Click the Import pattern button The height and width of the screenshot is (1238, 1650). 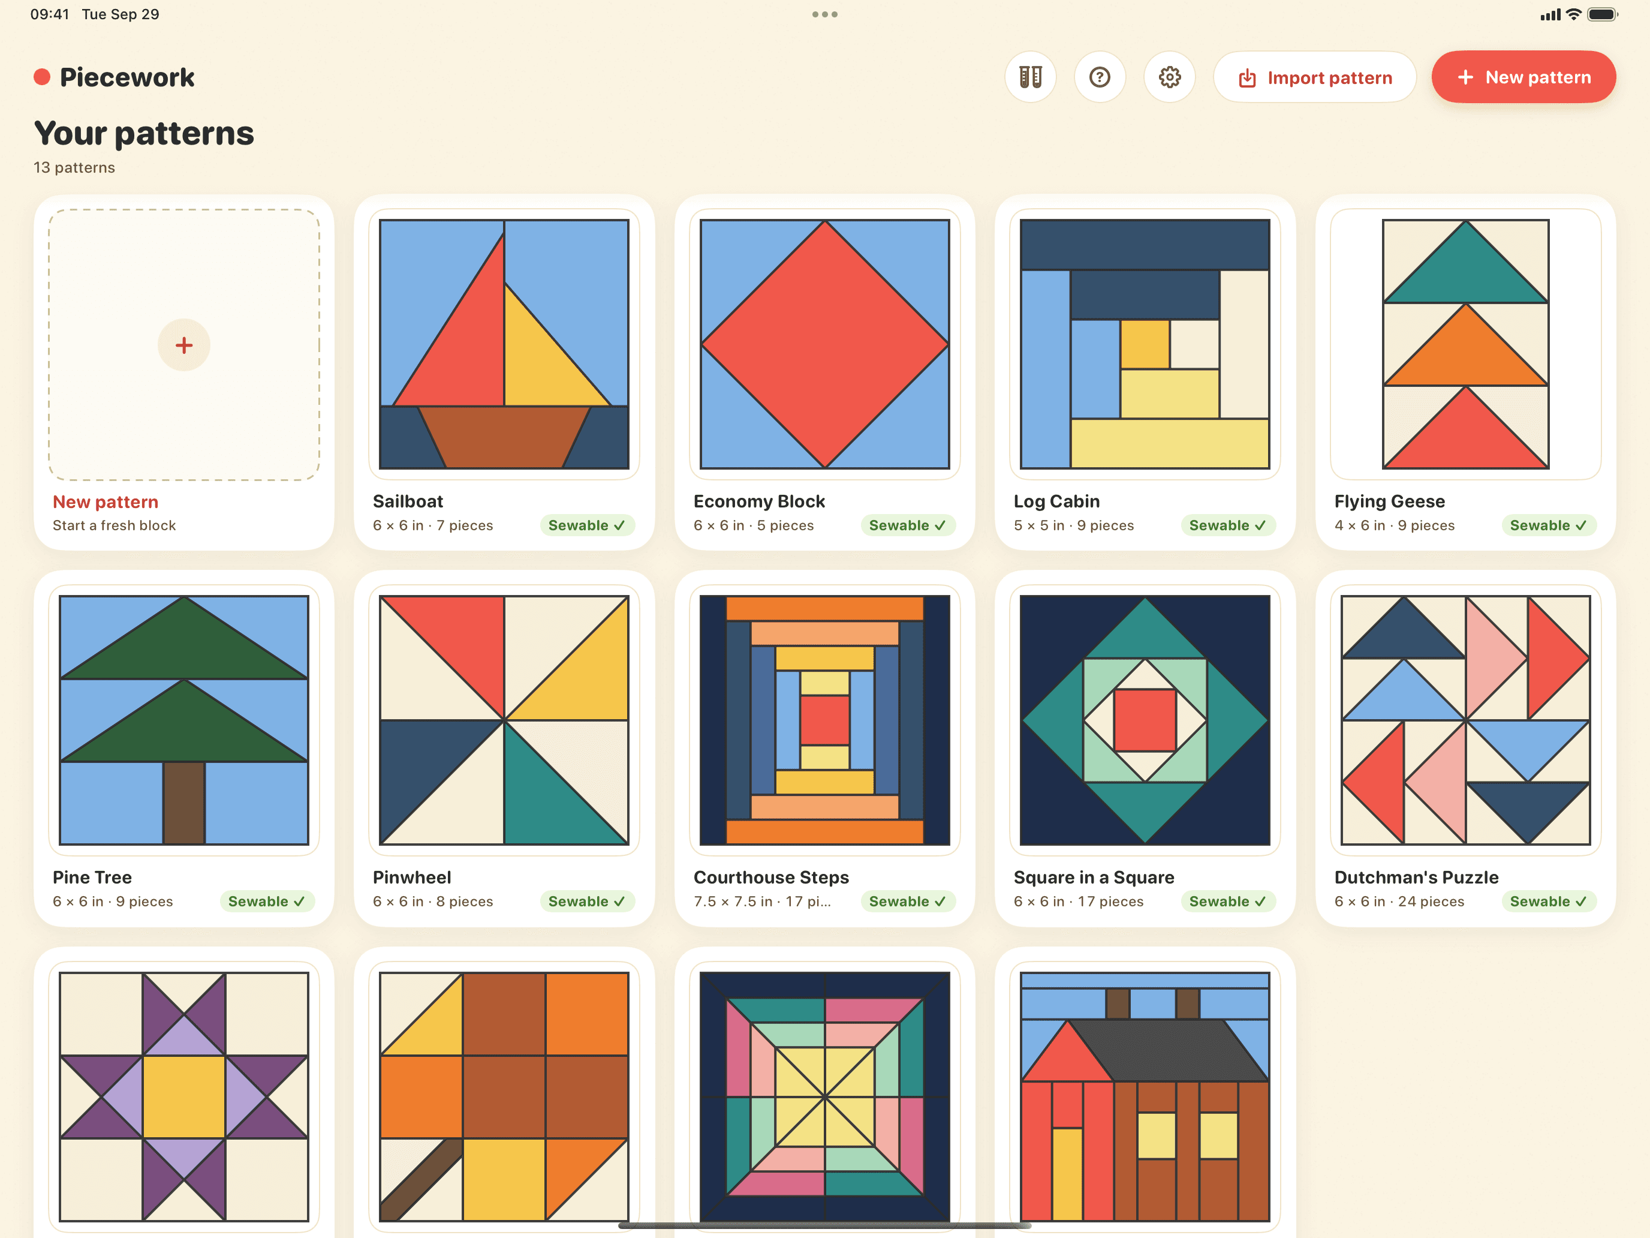1314,77
